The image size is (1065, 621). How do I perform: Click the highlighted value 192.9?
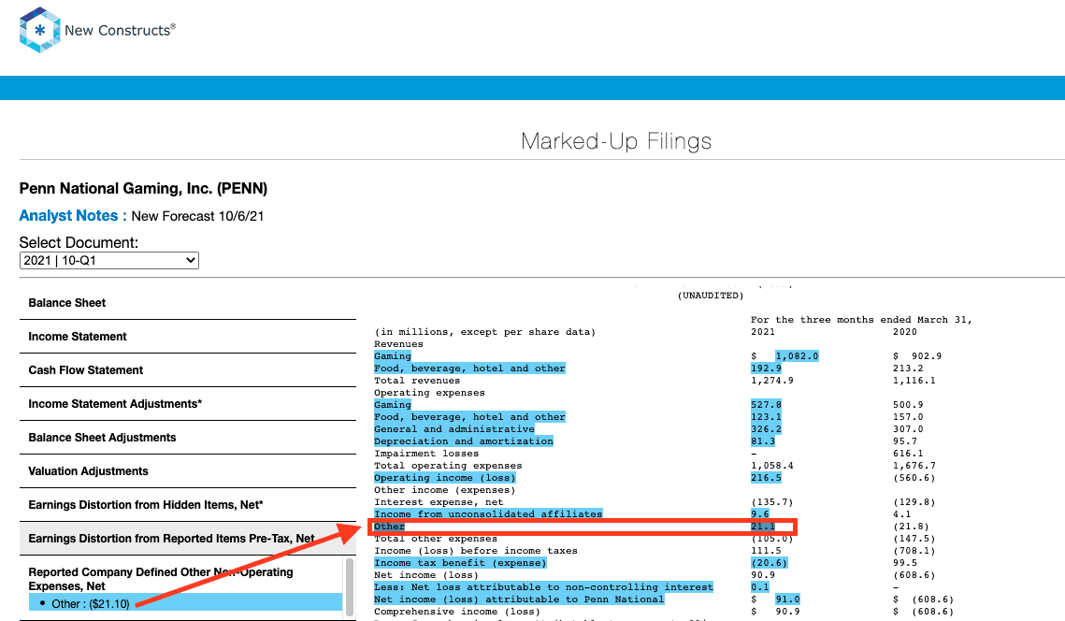tap(766, 368)
